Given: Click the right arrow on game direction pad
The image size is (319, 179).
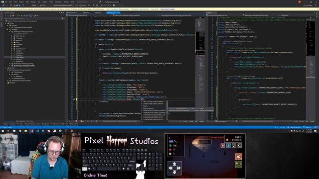Looking at the screenshot, I should [x=179, y=168].
